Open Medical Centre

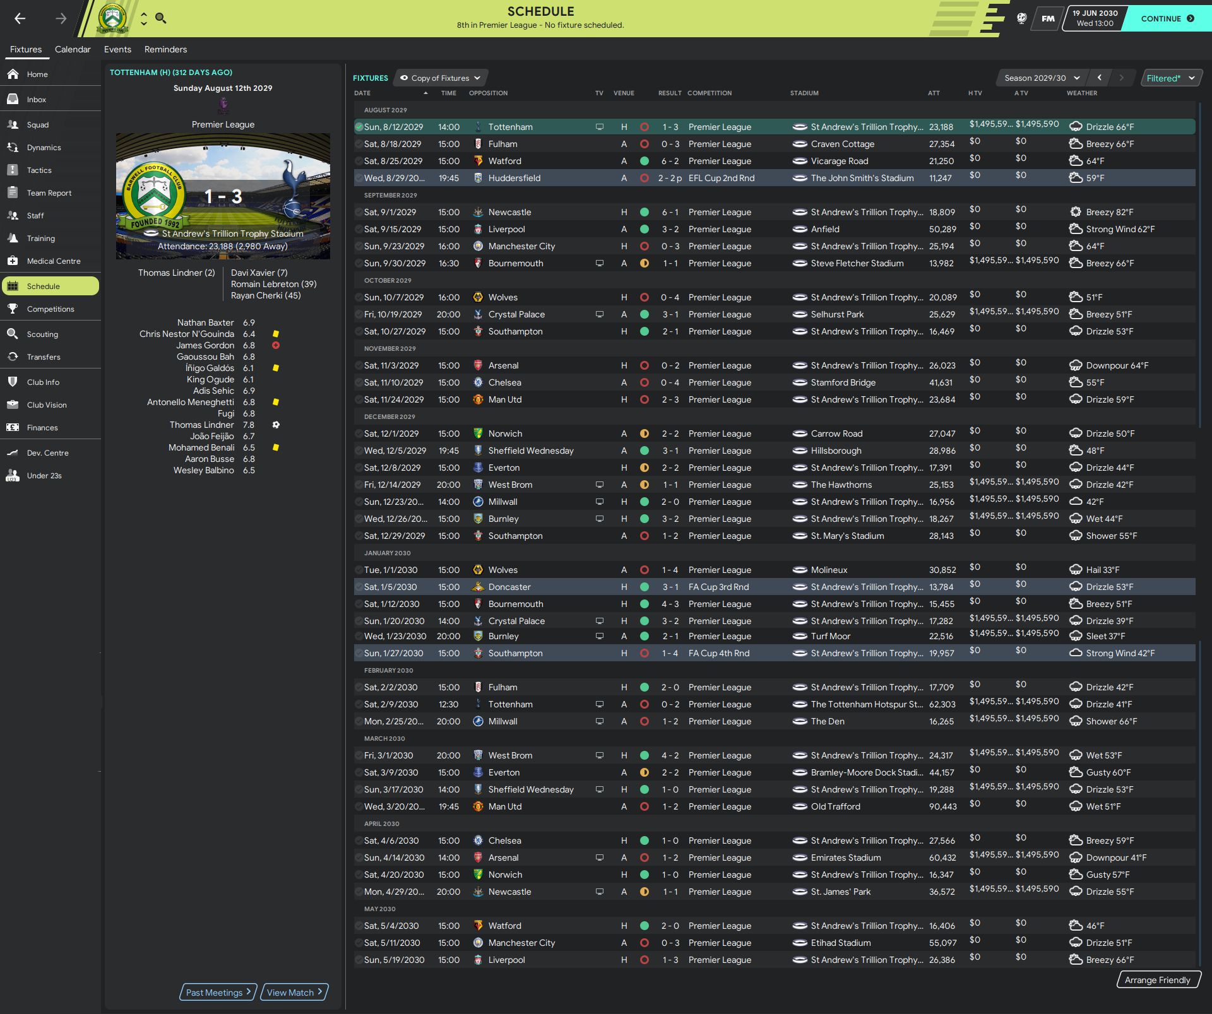point(50,261)
